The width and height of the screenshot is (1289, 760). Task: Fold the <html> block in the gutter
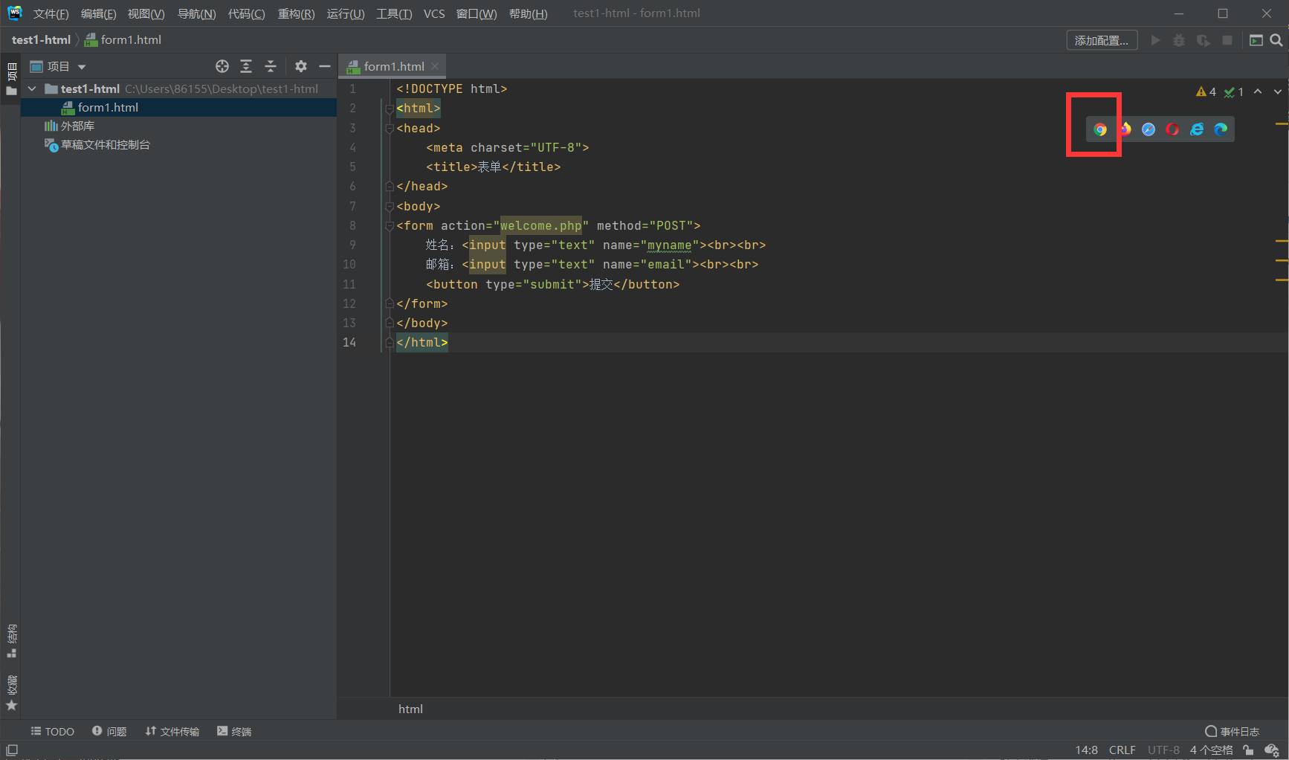tap(389, 108)
